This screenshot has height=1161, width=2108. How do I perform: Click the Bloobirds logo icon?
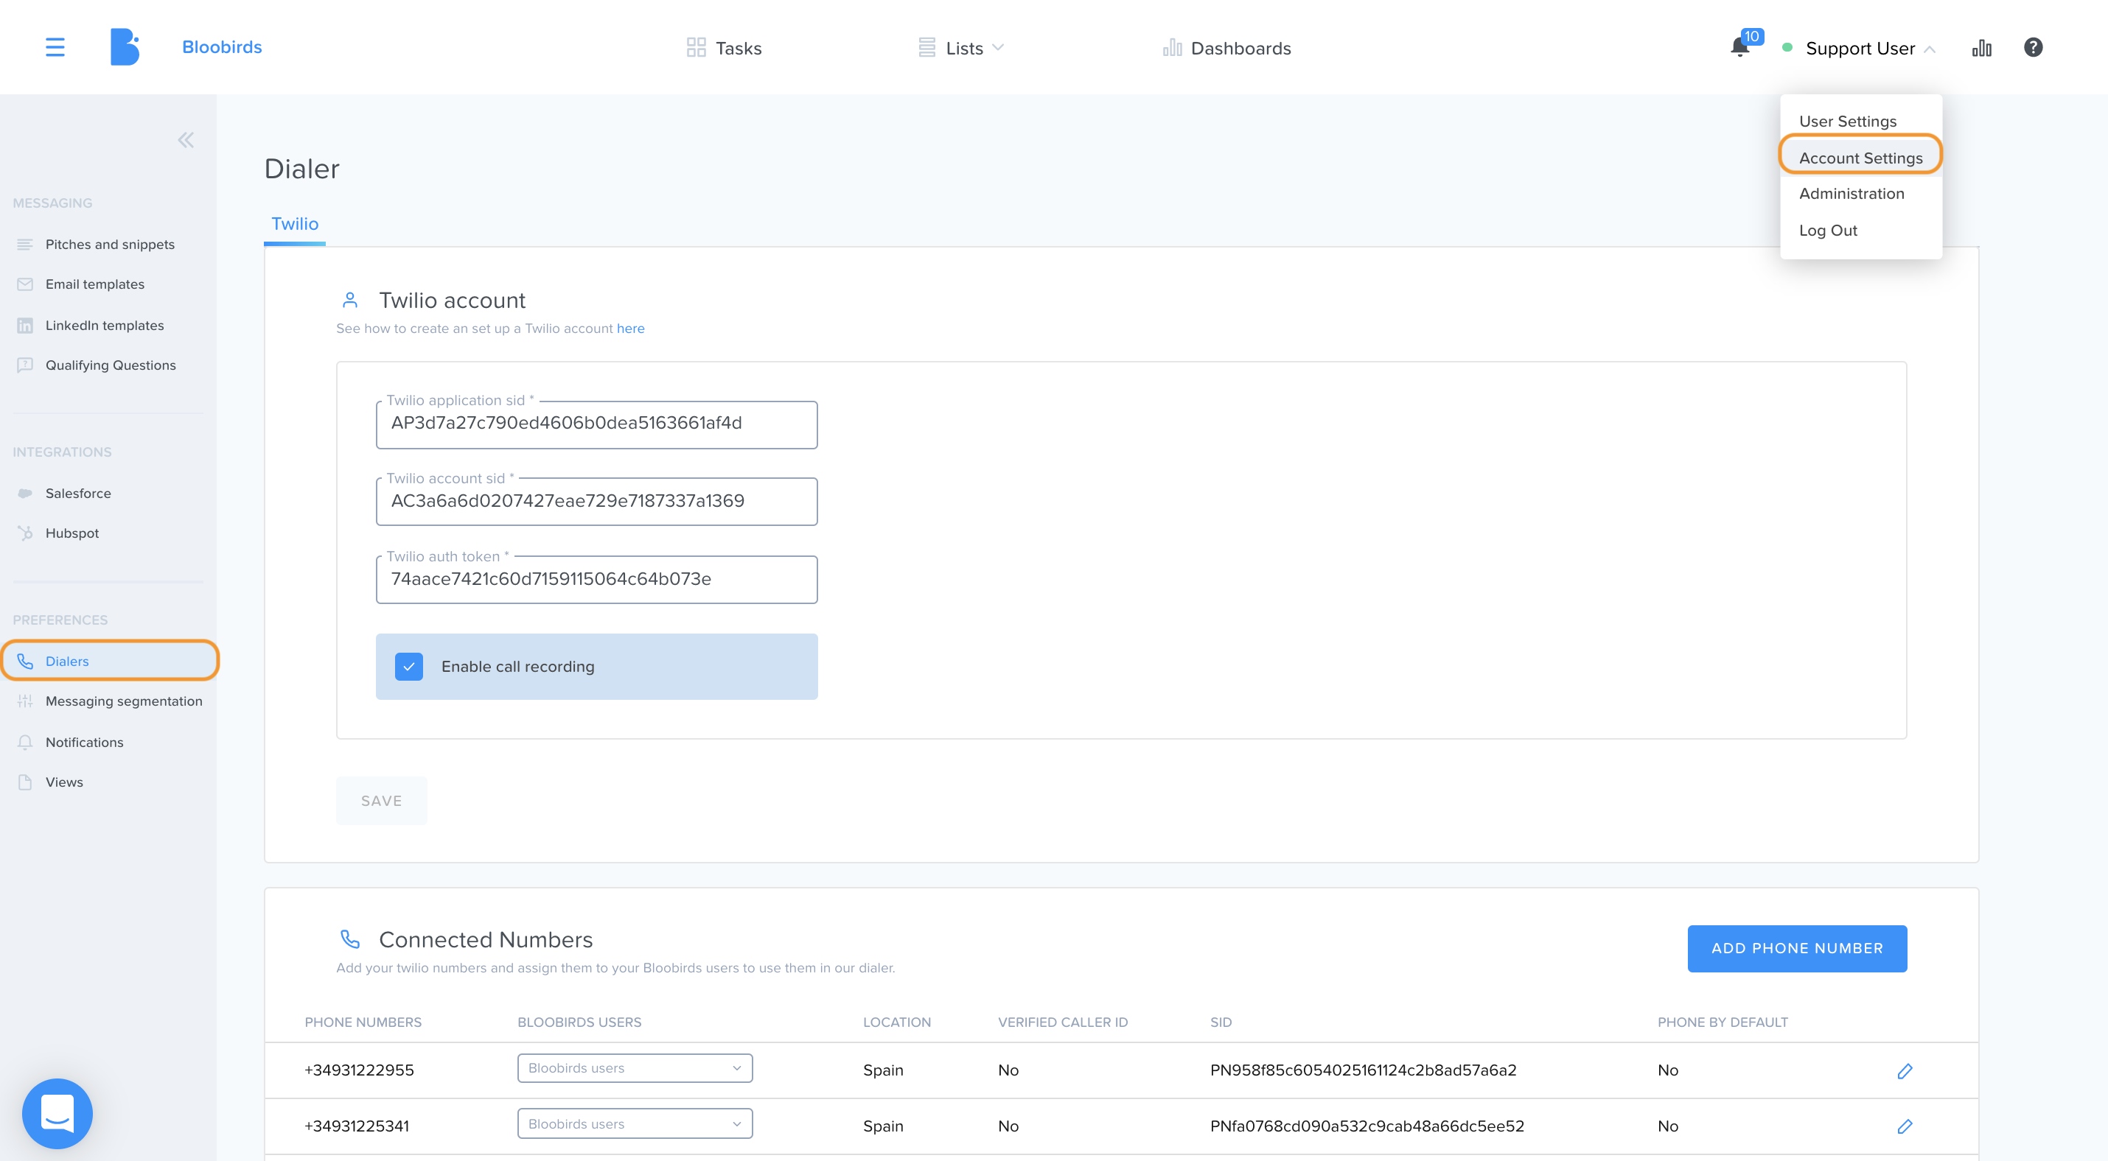125,47
